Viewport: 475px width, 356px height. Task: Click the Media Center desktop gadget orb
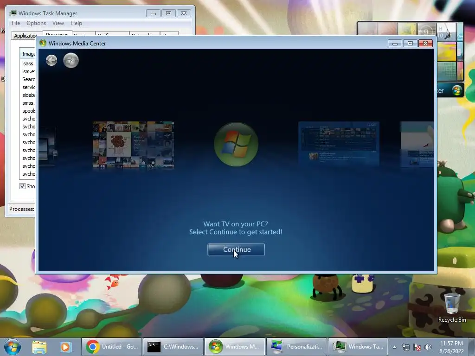pyautogui.click(x=457, y=90)
